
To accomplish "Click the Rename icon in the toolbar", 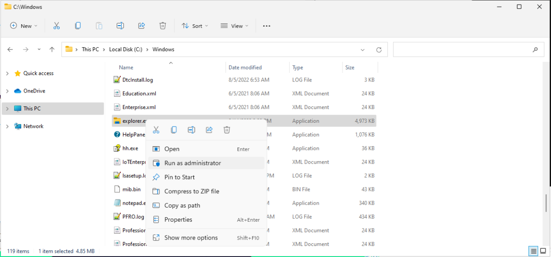I will coord(120,26).
